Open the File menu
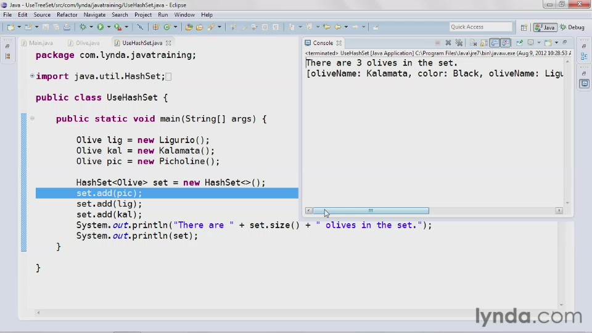The image size is (592, 333). point(7,15)
